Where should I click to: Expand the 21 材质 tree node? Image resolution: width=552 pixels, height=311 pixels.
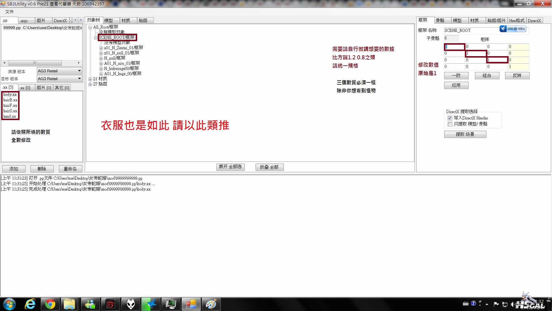tap(90, 79)
